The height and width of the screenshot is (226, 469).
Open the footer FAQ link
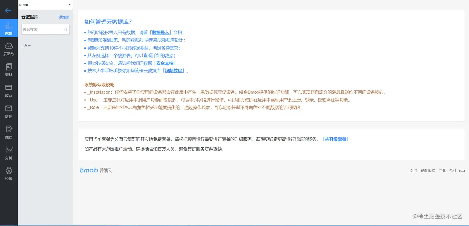[462, 171]
